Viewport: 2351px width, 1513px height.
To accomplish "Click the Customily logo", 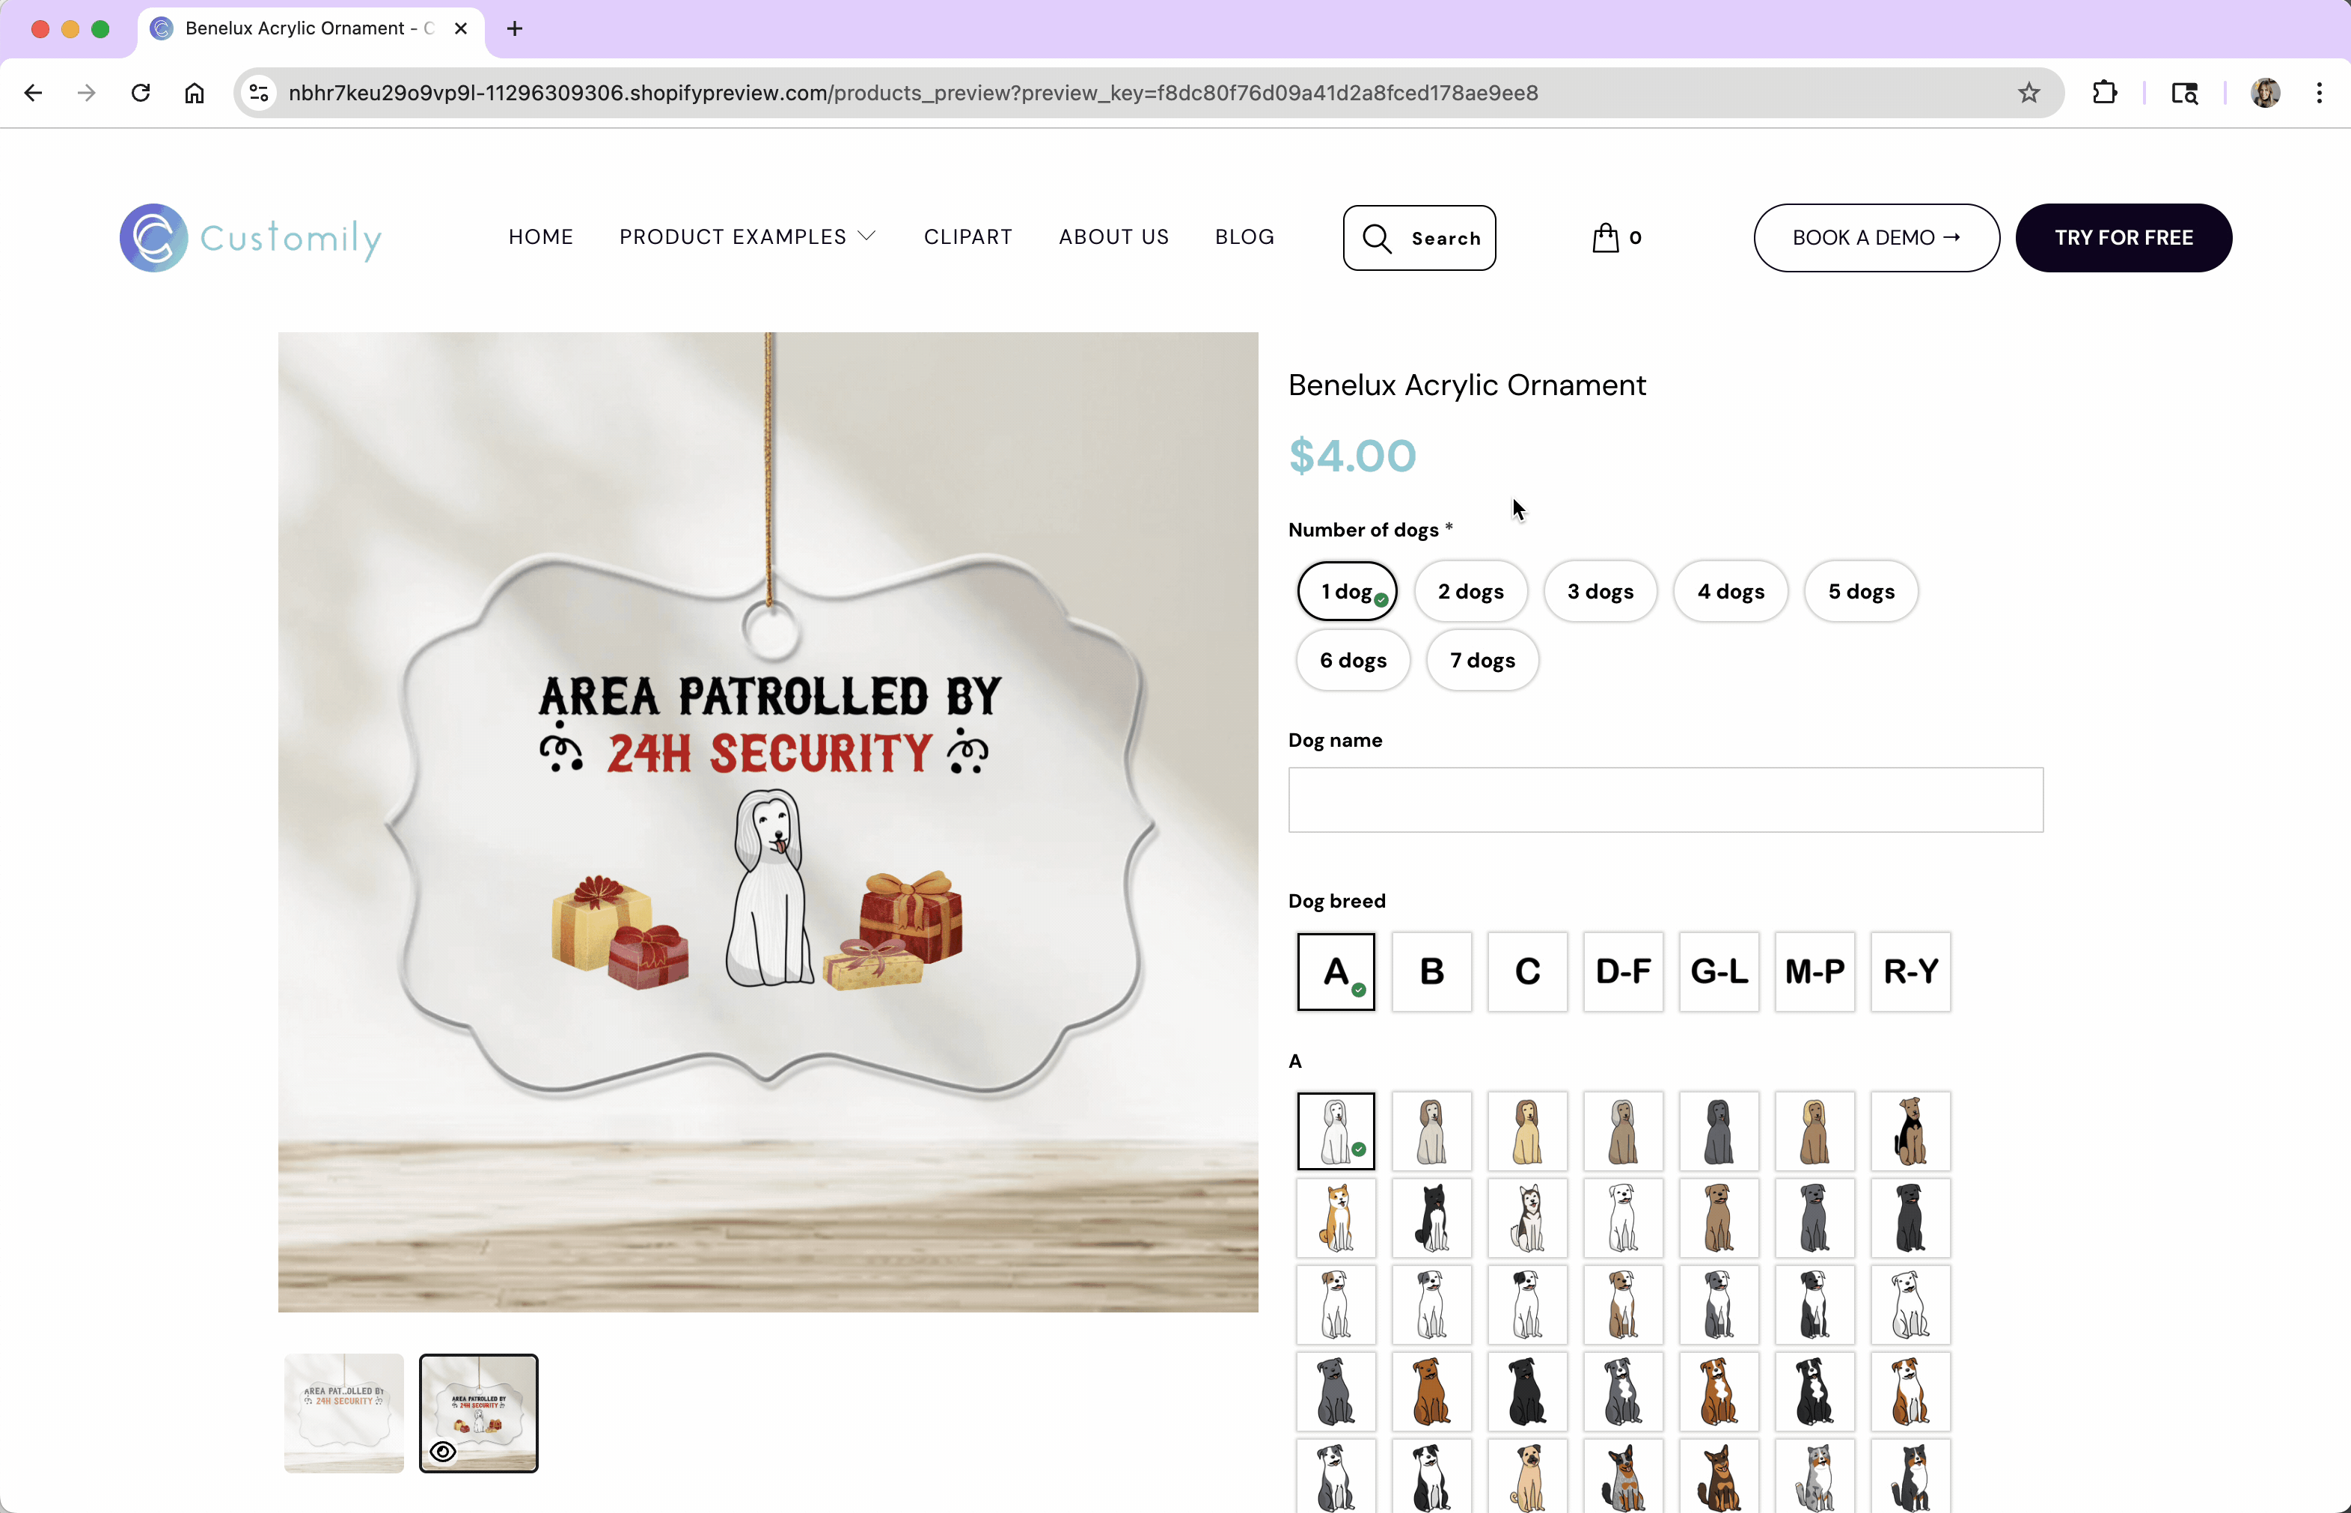I will click(x=251, y=238).
